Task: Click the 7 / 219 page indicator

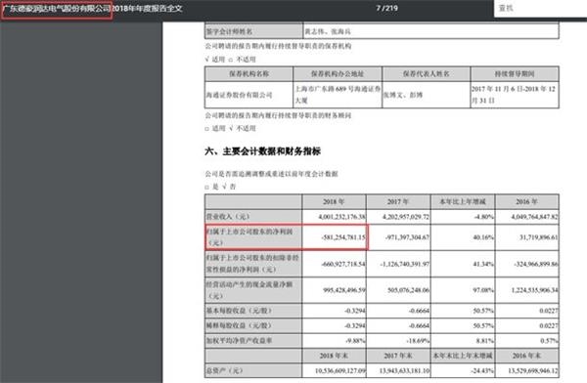Action: 387,8
